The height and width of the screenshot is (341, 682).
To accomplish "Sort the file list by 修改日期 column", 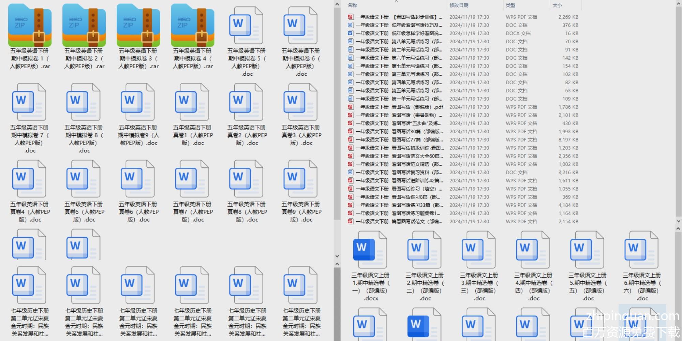I will pos(459,5).
